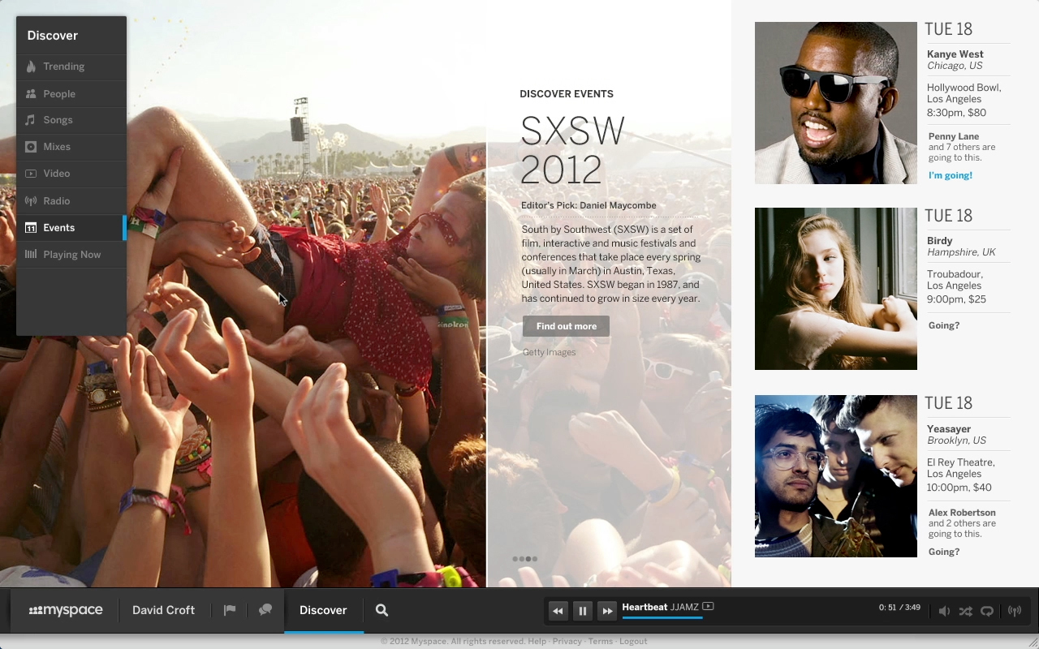
Task: Click the radio broadcast icon in player
Action: (1015, 611)
